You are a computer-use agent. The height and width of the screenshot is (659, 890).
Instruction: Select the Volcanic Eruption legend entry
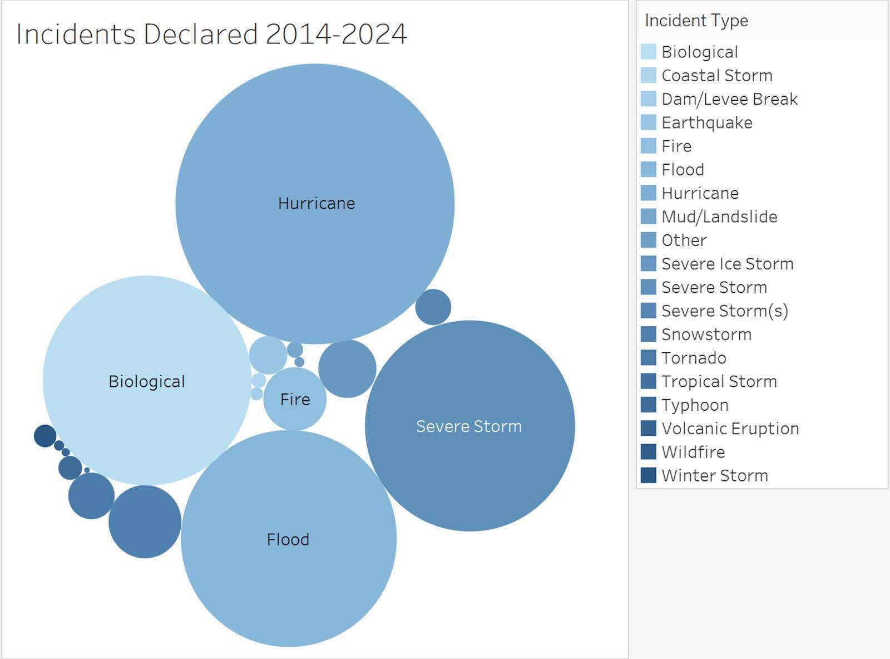click(730, 429)
